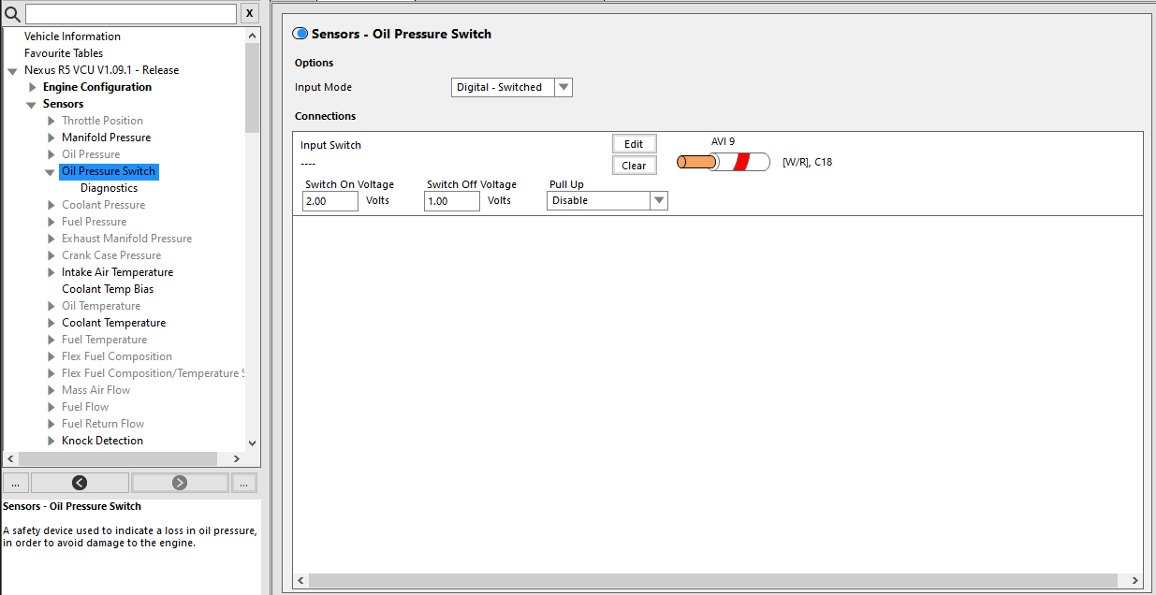Click the Edit connection button
1156x595 pixels.
[634, 144]
